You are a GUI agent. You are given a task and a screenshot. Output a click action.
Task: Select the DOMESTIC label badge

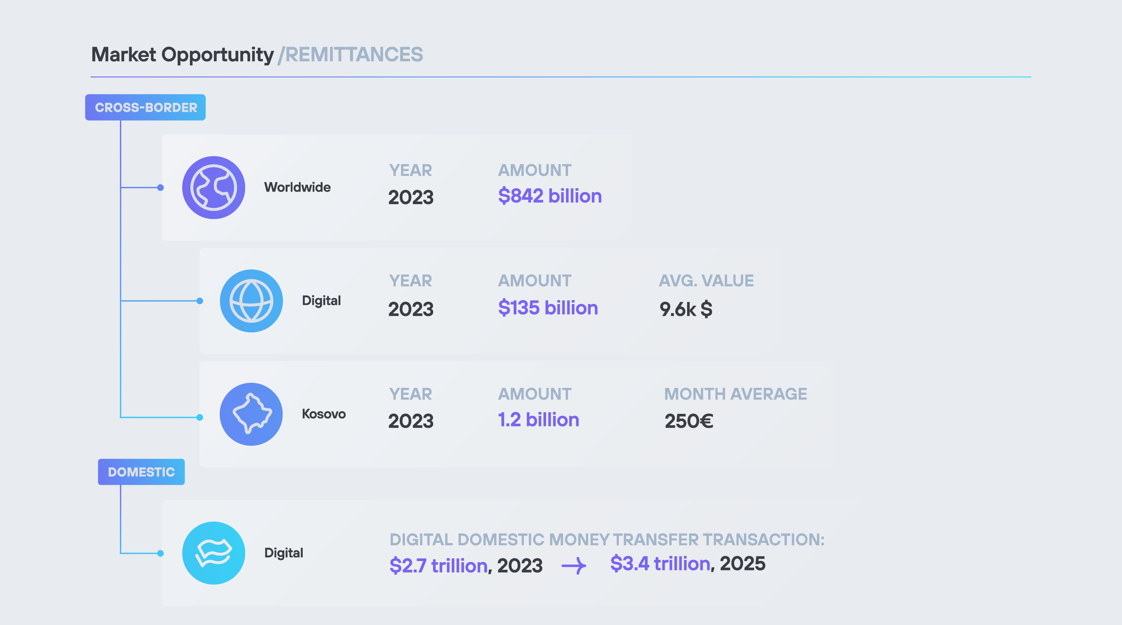[x=141, y=472]
